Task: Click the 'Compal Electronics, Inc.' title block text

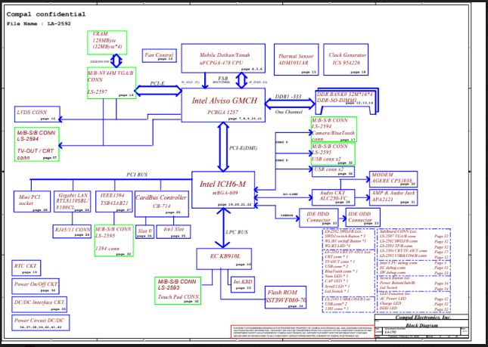Action: (x=422, y=318)
